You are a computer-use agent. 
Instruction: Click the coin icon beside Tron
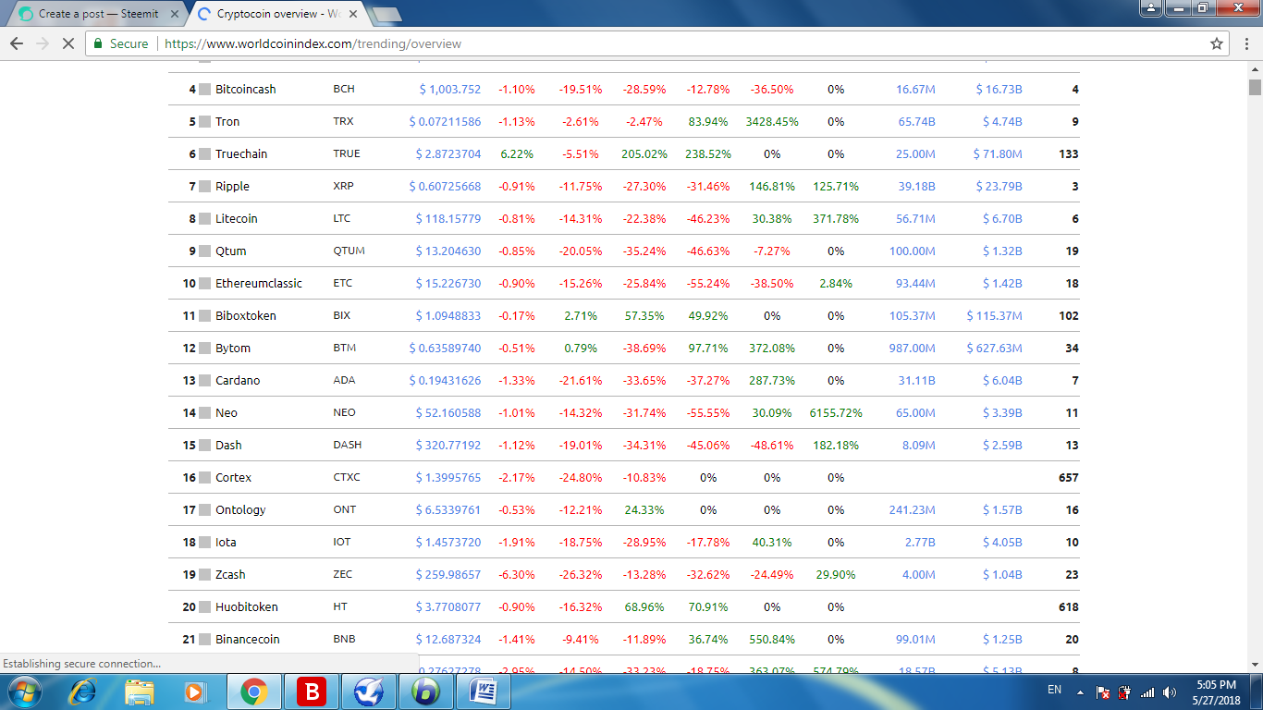coord(205,122)
